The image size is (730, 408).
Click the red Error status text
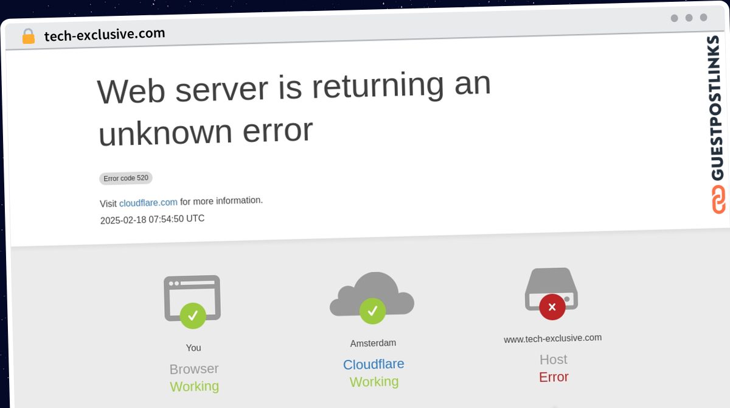[554, 377]
